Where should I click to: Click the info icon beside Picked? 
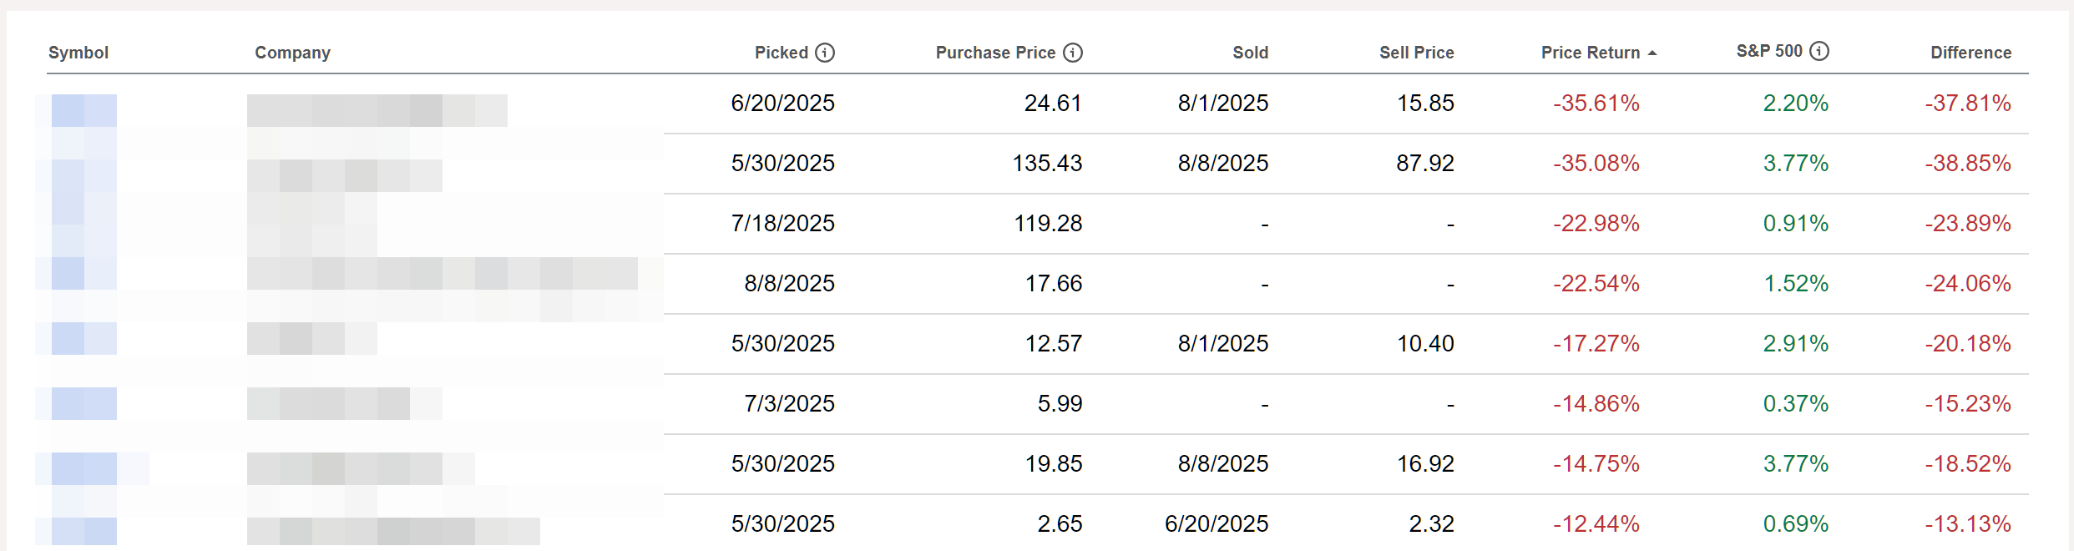point(825,53)
